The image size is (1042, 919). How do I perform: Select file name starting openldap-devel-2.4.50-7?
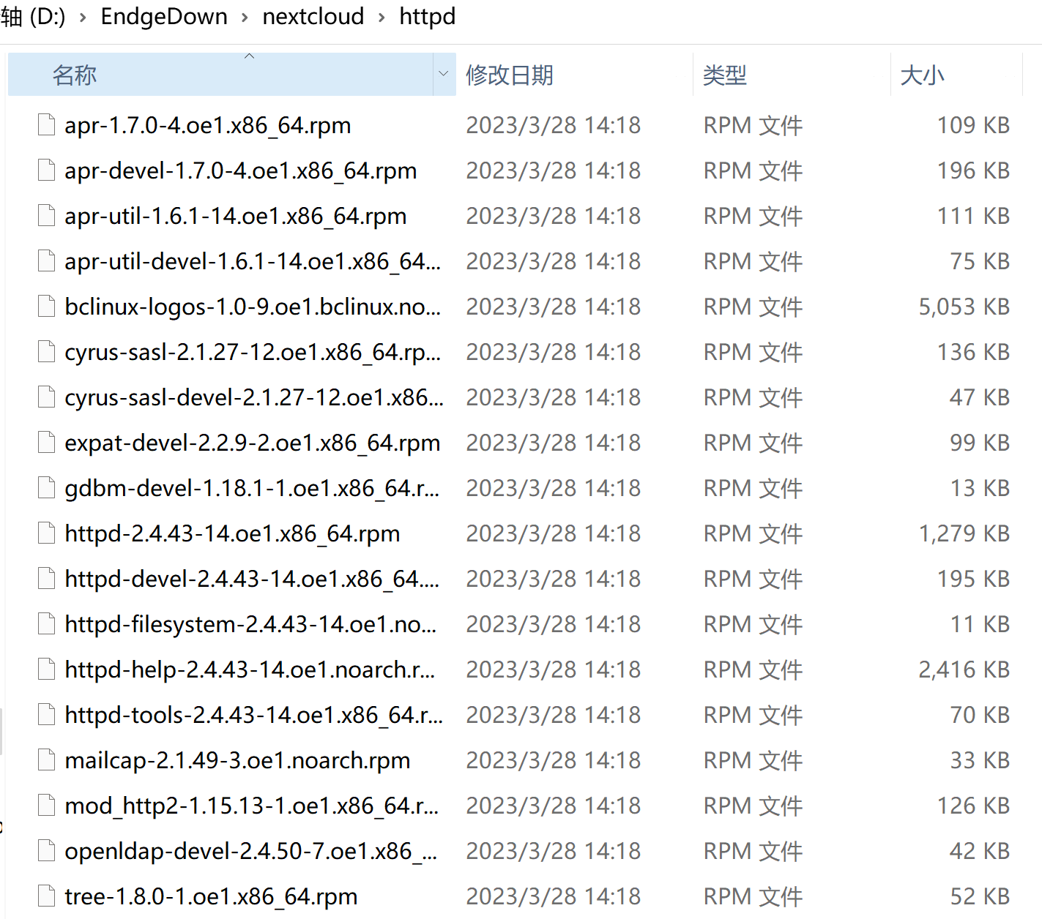point(251,851)
